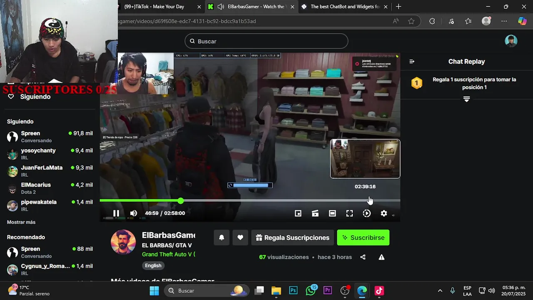Image resolution: width=533 pixels, height=300 pixels.
Task: Open Premiere Pro from taskbar
Action: click(x=328, y=290)
